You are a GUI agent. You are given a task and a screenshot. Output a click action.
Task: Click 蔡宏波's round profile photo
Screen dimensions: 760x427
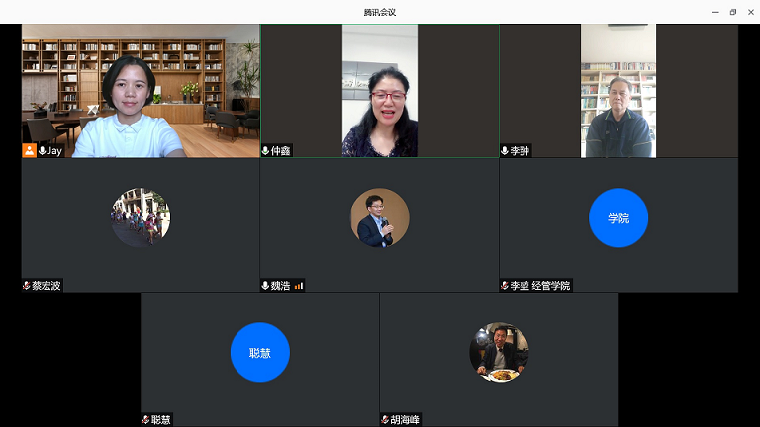coord(141,217)
